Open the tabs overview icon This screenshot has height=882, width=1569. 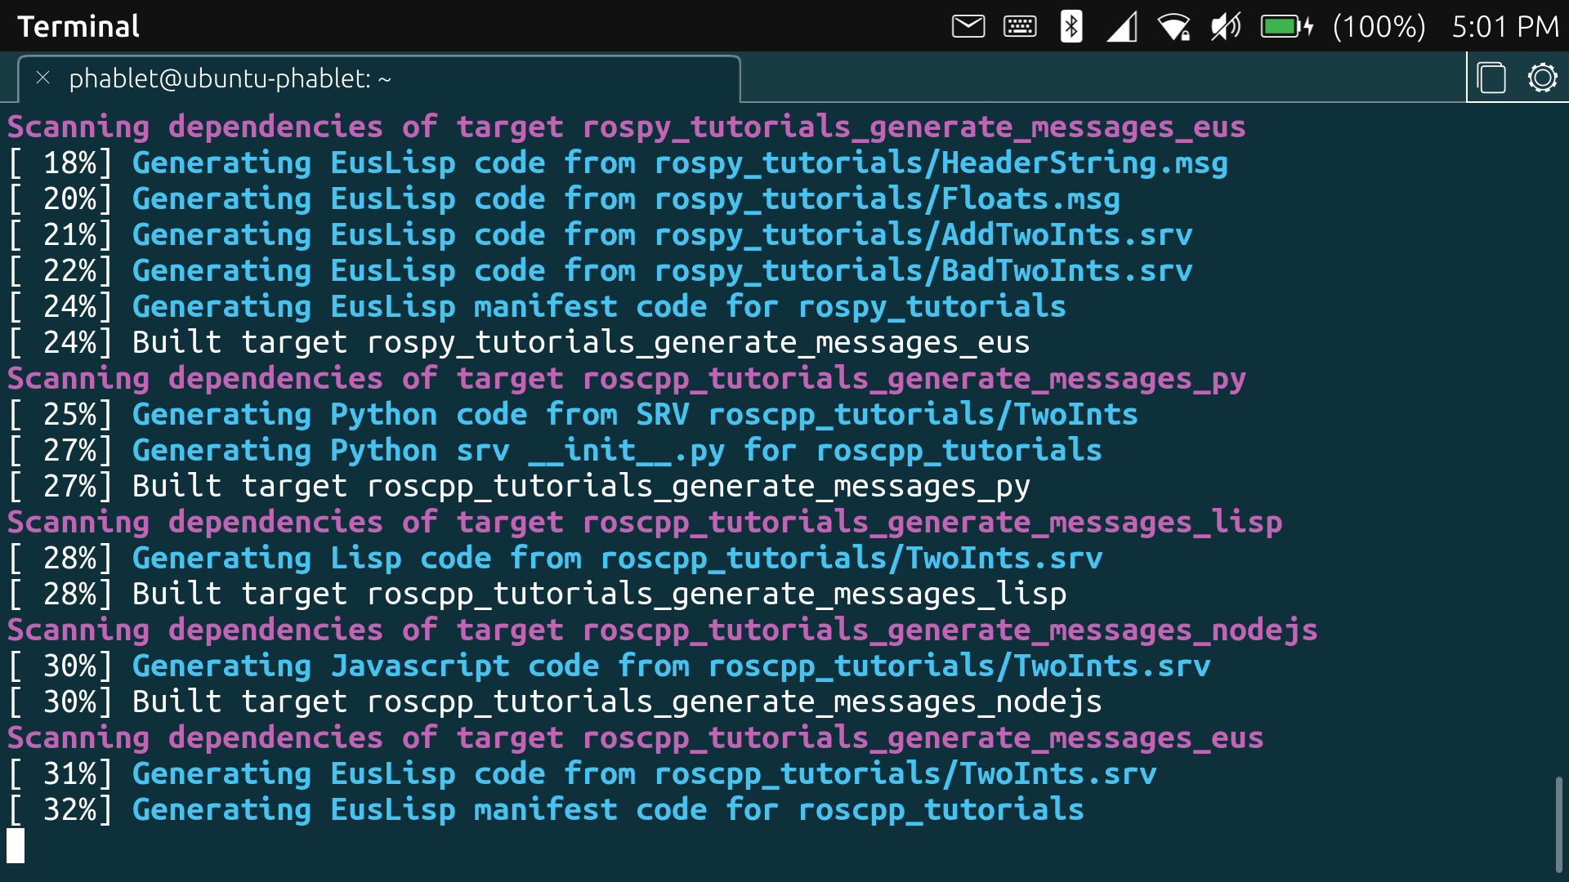click(x=1491, y=78)
